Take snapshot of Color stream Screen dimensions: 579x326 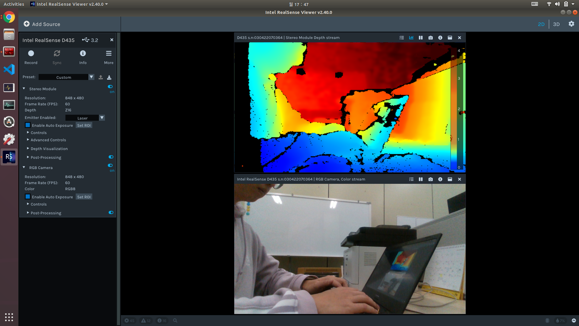coord(430,179)
